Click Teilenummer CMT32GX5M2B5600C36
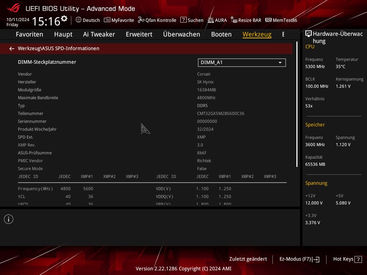This screenshot has height=275, width=367. click(x=221, y=114)
